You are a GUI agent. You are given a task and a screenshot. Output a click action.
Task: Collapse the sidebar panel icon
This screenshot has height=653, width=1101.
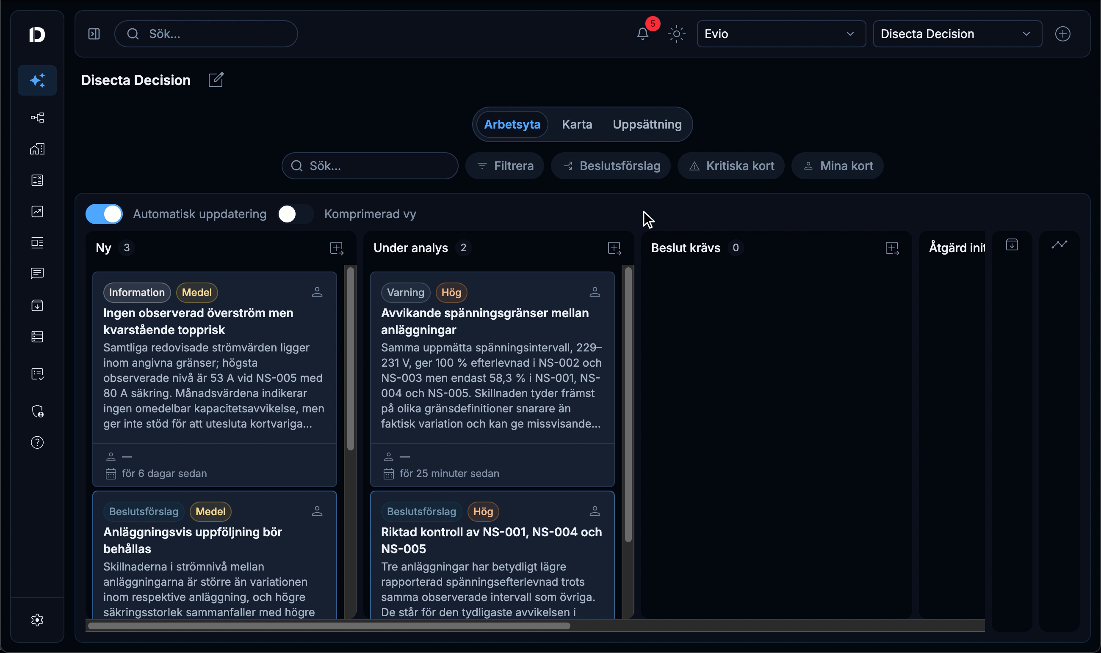point(94,34)
